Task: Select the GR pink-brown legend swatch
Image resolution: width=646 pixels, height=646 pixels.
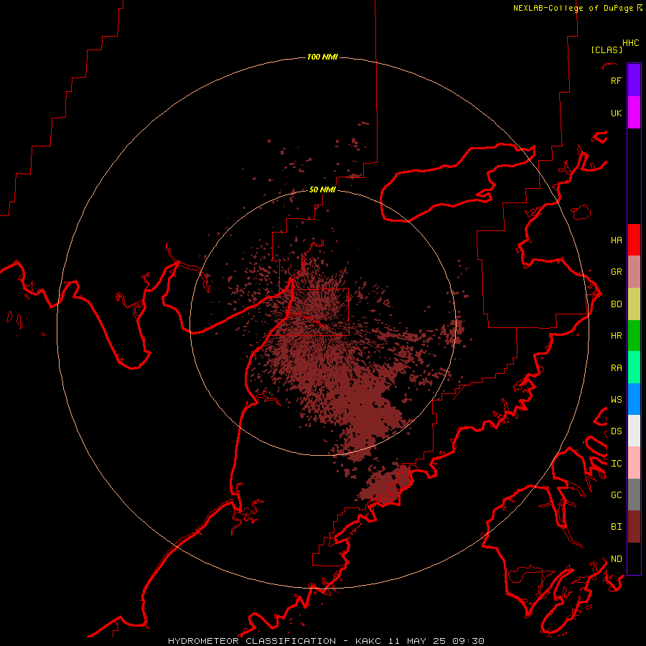Action: 634,272
